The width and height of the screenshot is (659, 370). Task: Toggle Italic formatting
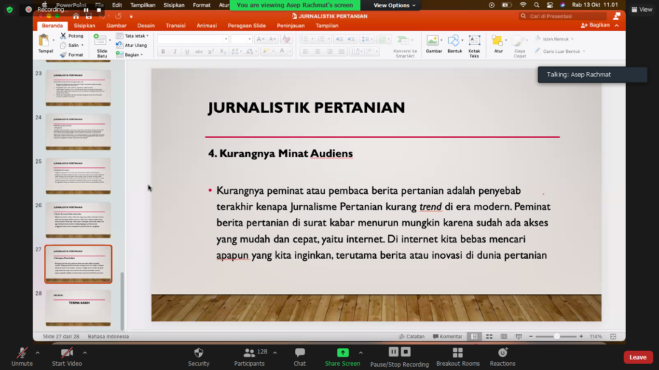click(x=175, y=52)
